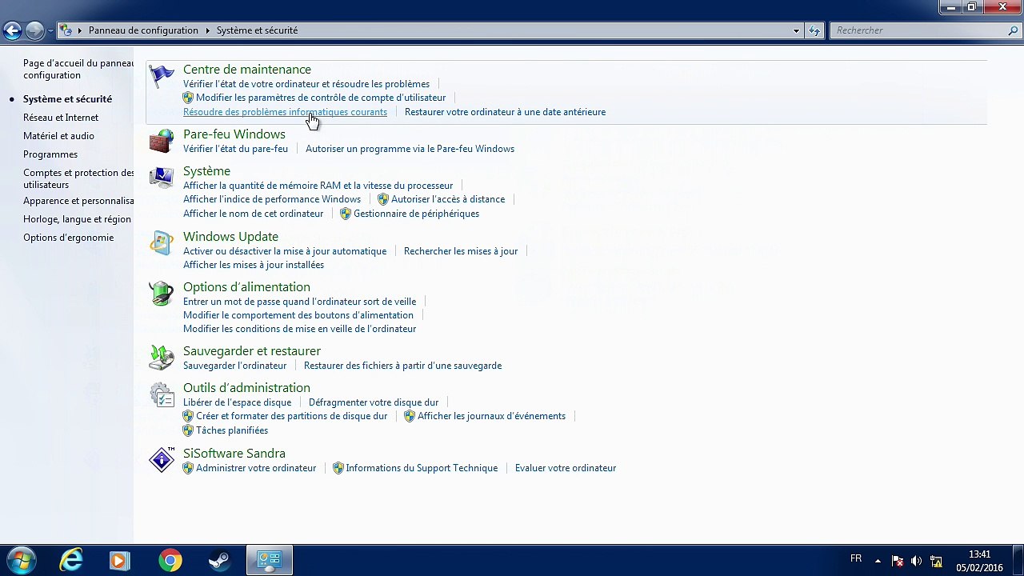Click the refresh button beside address bar
Screen dimensions: 1024x576
pyautogui.click(x=814, y=30)
